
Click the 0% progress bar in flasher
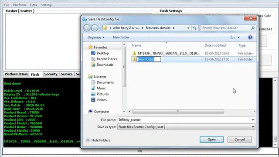tap(140, 151)
